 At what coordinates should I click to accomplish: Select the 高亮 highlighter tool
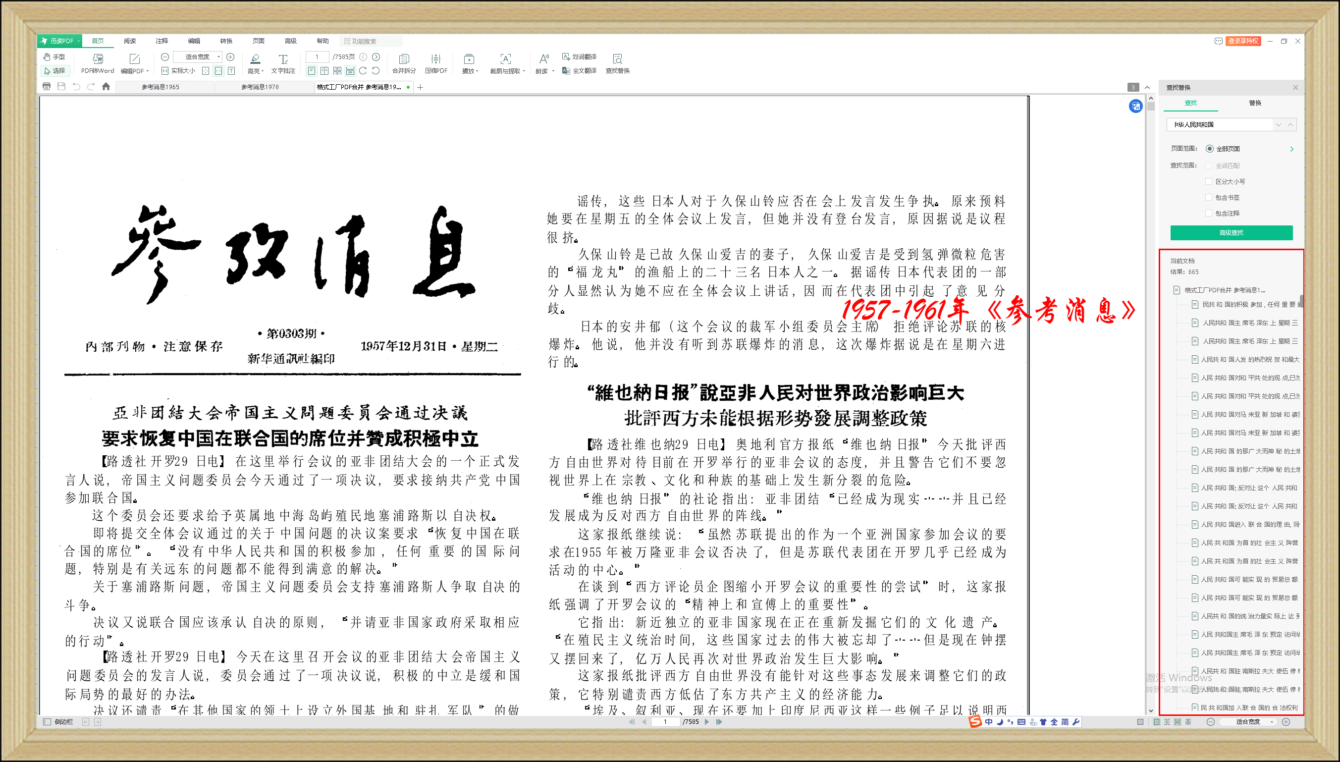[x=255, y=58]
